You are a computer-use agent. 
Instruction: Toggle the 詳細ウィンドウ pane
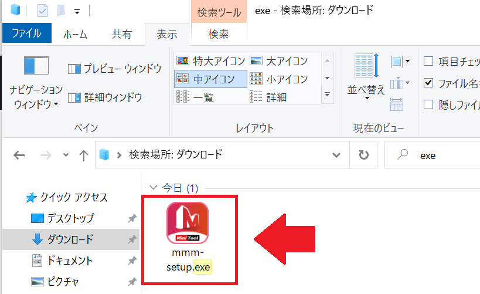coord(105,97)
